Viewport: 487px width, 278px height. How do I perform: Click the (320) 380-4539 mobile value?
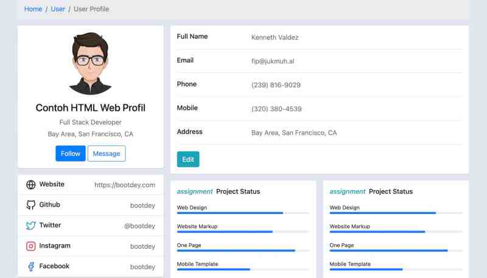276,109
